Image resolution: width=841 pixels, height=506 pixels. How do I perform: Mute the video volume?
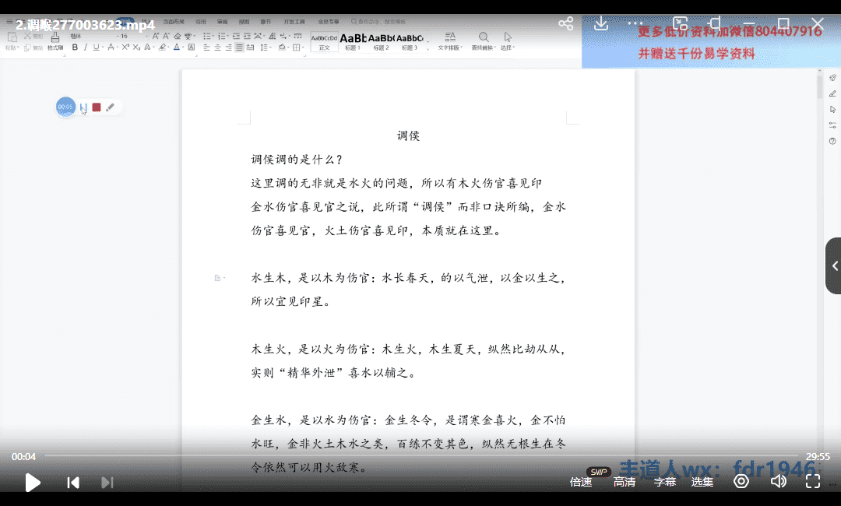(x=778, y=482)
